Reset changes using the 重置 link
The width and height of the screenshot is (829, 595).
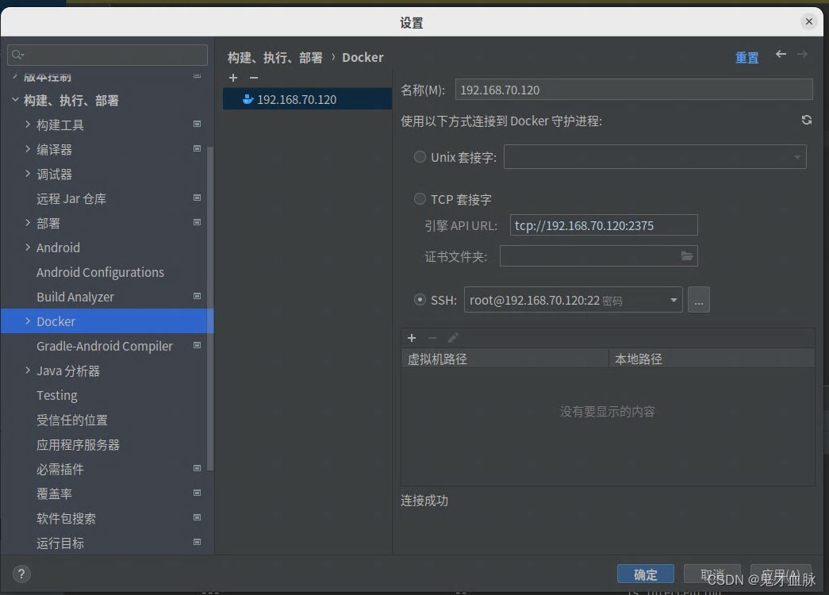pyautogui.click(x=746, y=57)
